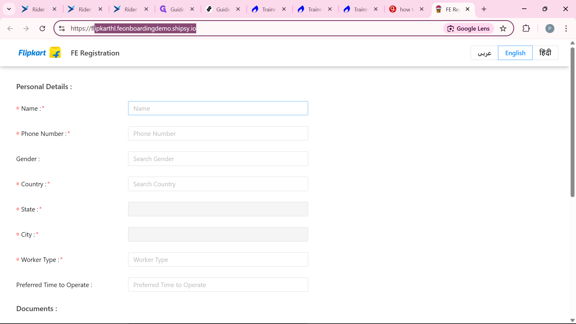Click the FE Registration heading
Screen dimensions: 576x324
(95, 53)
